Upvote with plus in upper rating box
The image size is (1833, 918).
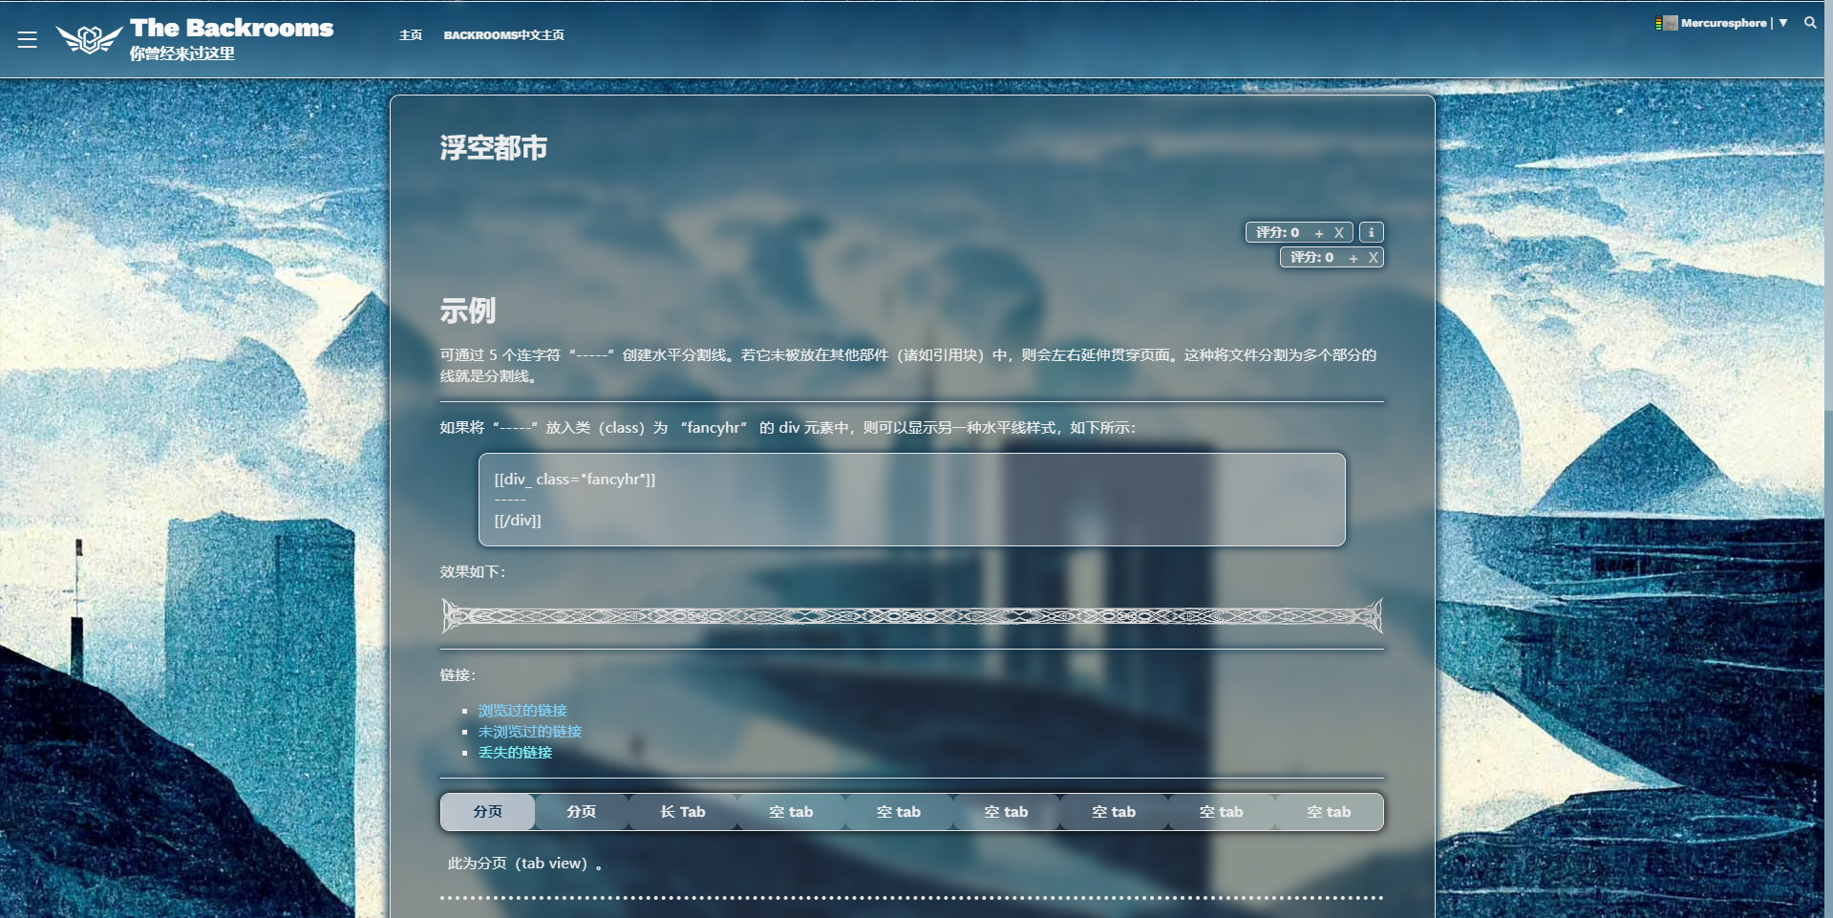[1318, 233]
